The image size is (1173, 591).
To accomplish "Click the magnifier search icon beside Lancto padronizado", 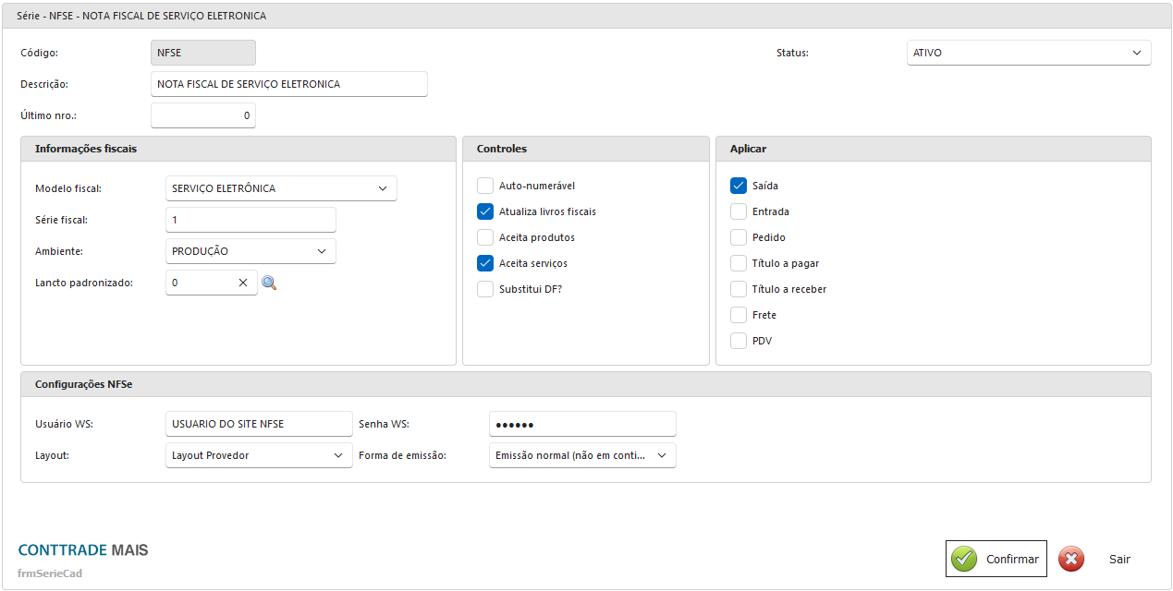I will tap(269, 283).
